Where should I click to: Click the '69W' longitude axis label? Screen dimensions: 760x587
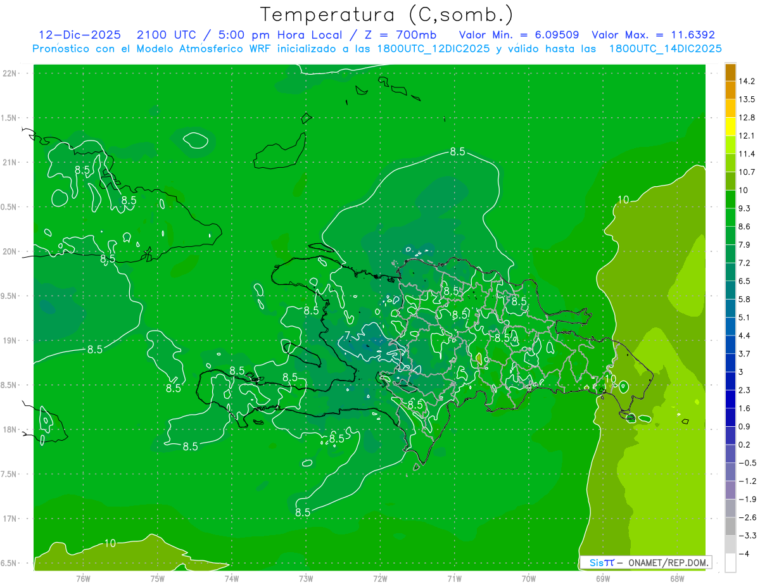(x=603, y=578)
